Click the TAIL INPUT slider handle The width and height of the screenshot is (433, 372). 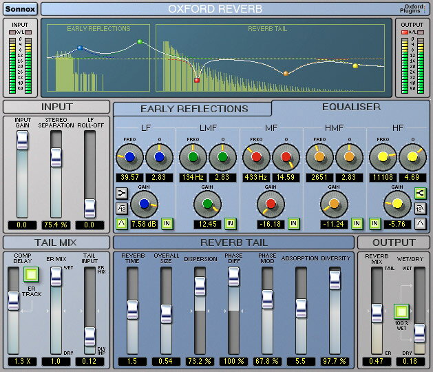click(x=89, y=337)
